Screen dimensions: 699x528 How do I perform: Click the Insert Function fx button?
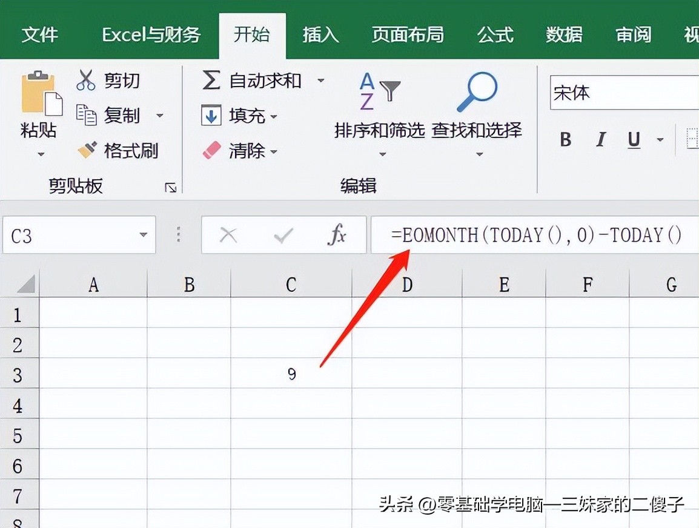coord(336,235)
